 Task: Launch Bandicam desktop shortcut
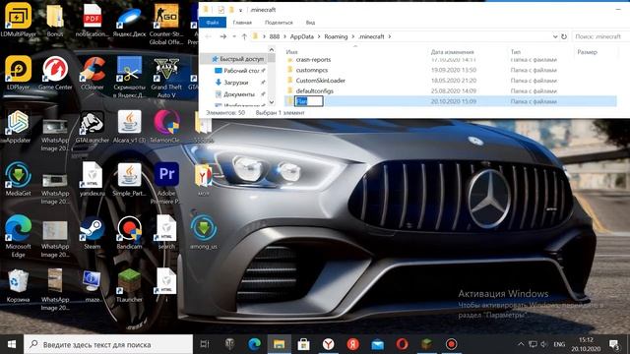(129, 233)
